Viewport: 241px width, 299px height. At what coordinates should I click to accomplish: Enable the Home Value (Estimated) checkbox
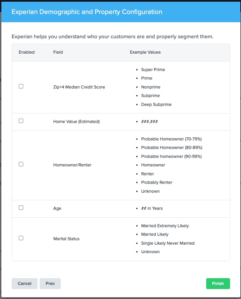click(21, 121)
